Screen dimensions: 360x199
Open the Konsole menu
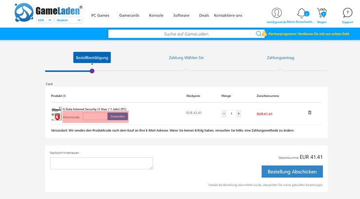point(156,16)
